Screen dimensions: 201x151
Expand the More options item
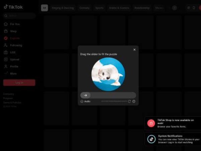(x=13, y=73)
